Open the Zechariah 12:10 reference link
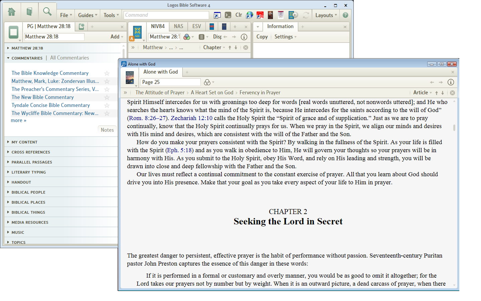 click(x=191, y=118)
